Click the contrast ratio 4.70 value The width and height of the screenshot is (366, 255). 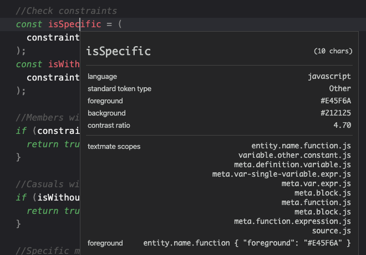pos(342,125)
